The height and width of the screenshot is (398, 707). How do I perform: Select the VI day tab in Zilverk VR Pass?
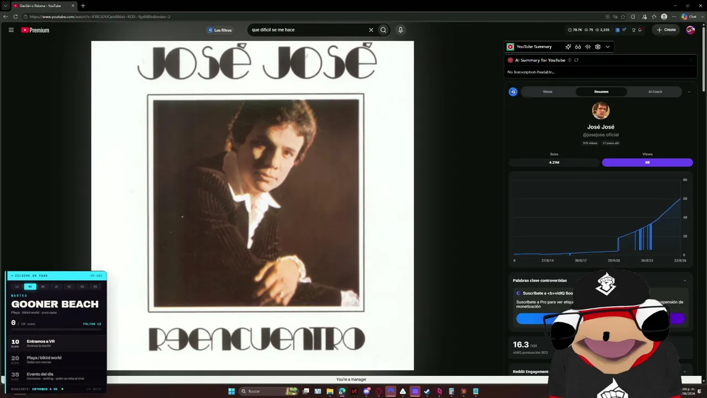click(x=69, y=286)
